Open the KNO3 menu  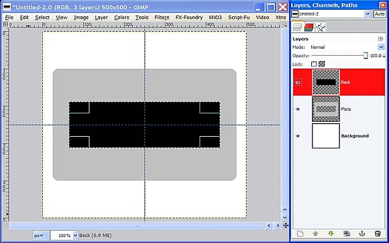point(215,17)
